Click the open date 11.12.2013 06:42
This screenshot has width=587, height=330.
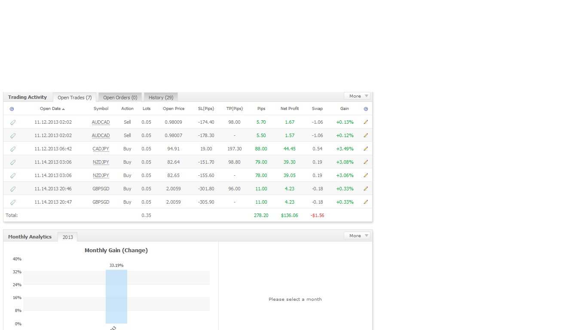[x=53, y=149]
